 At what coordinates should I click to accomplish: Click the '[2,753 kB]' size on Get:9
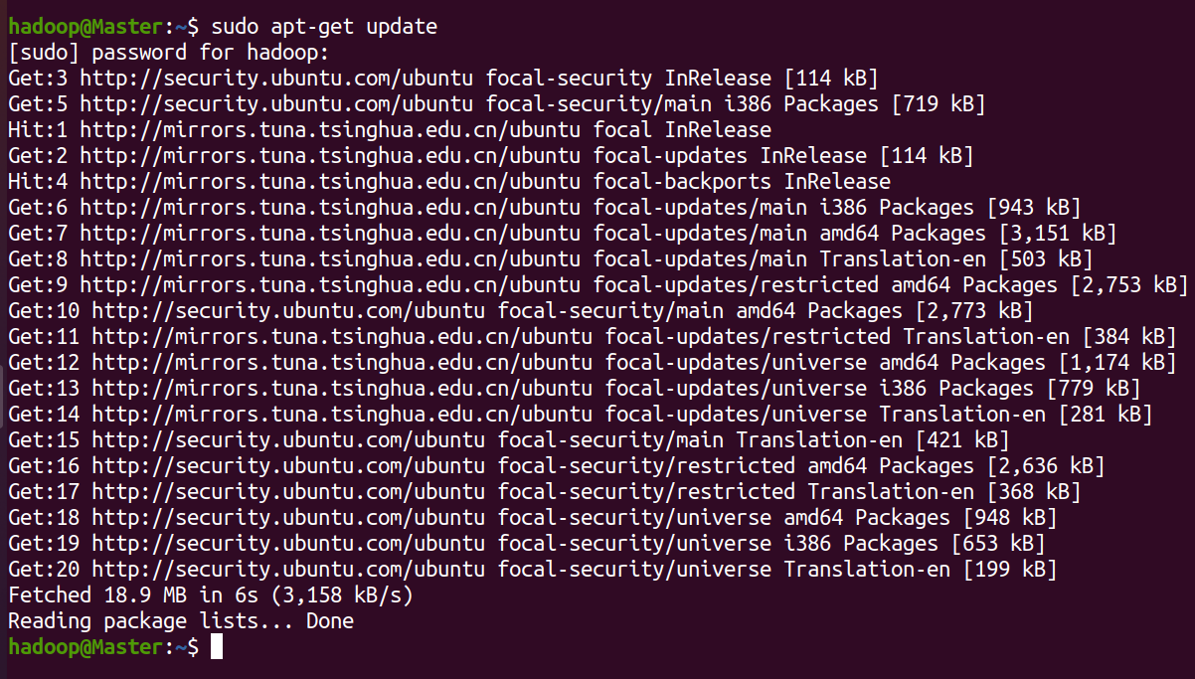tap(1130, 285)
